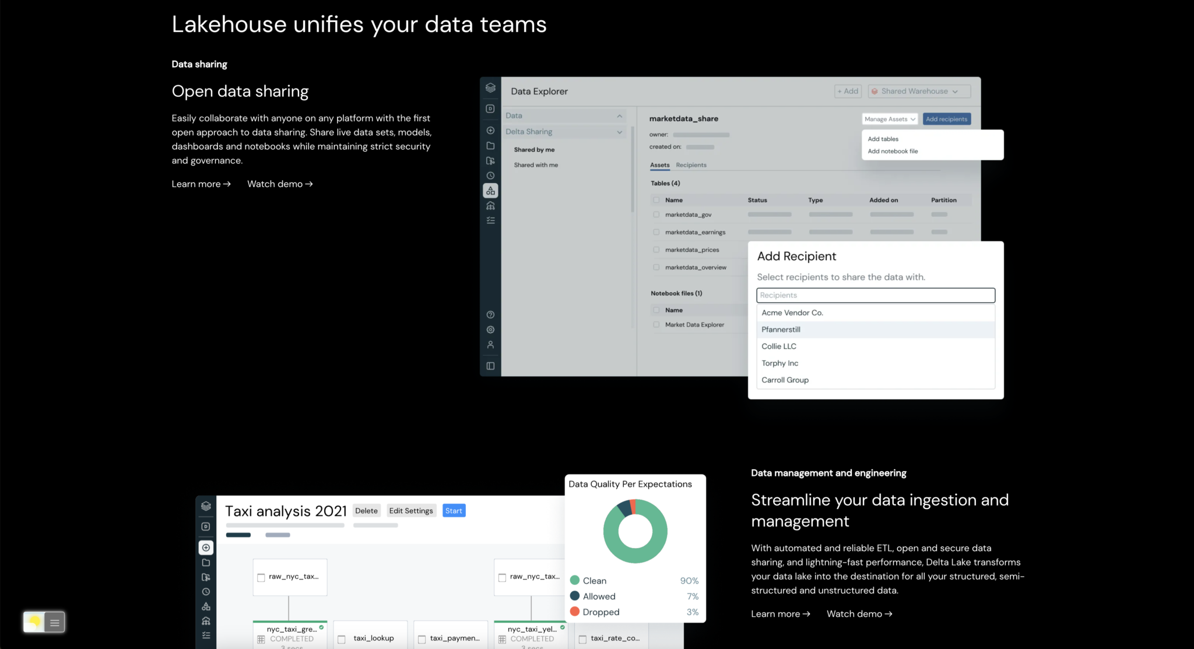Open the Manage Assets dropdown
This screenshot has height=649, width=1194.
pos(890,118)
